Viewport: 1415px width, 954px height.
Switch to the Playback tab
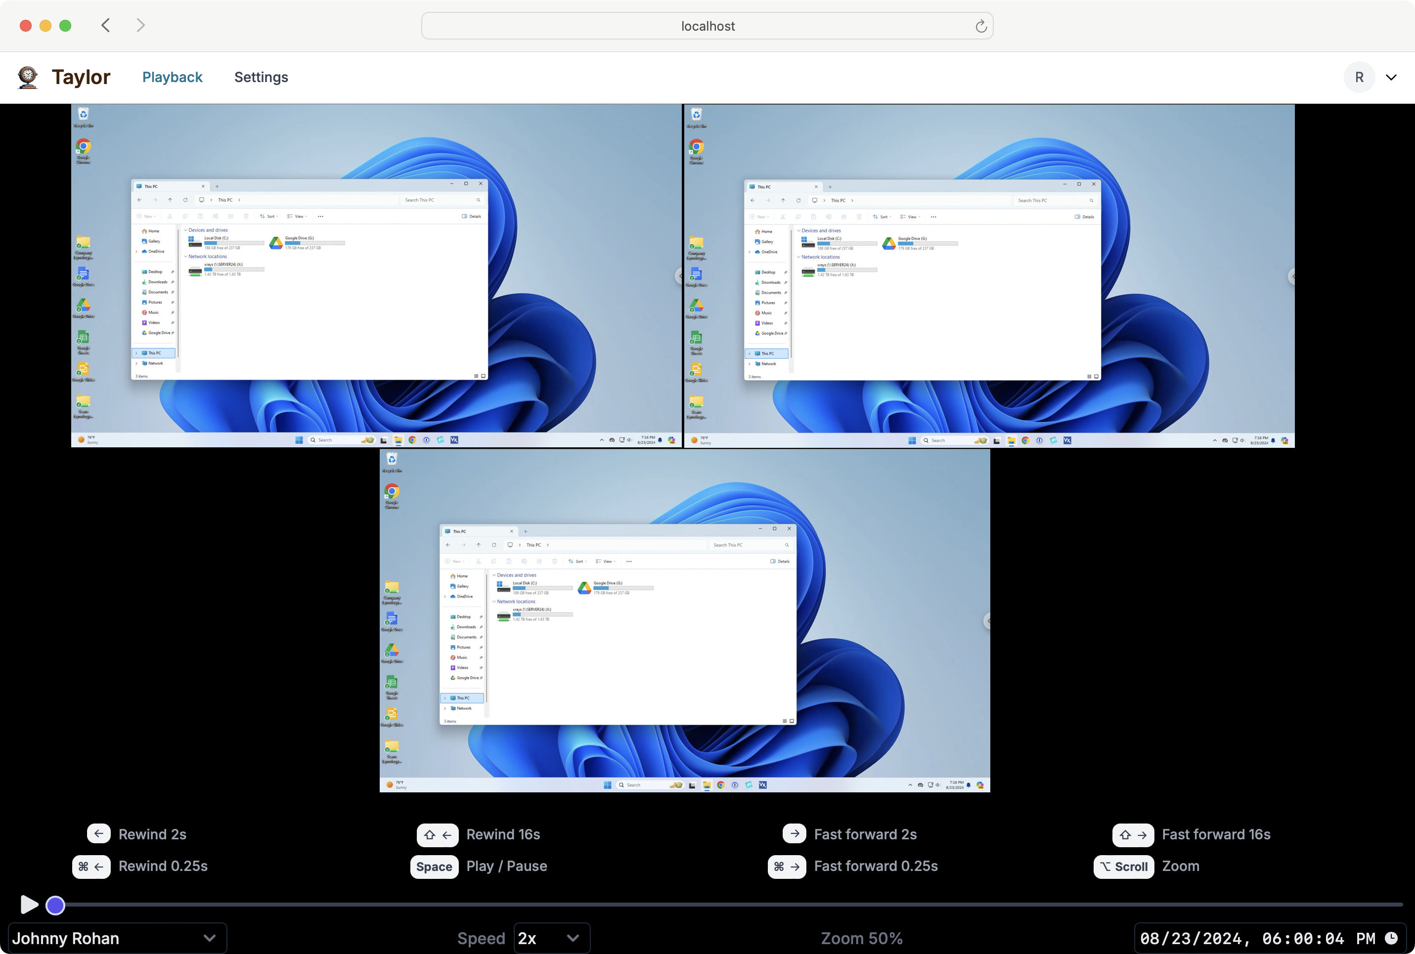pos(172,77)
